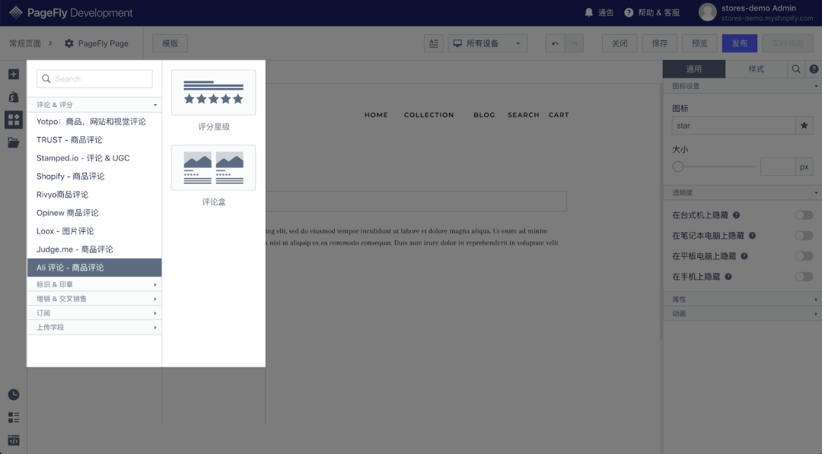Click the text formatting toolbar icon
Image resolution: width=822 pixels, height=454 pixels.
434,43
